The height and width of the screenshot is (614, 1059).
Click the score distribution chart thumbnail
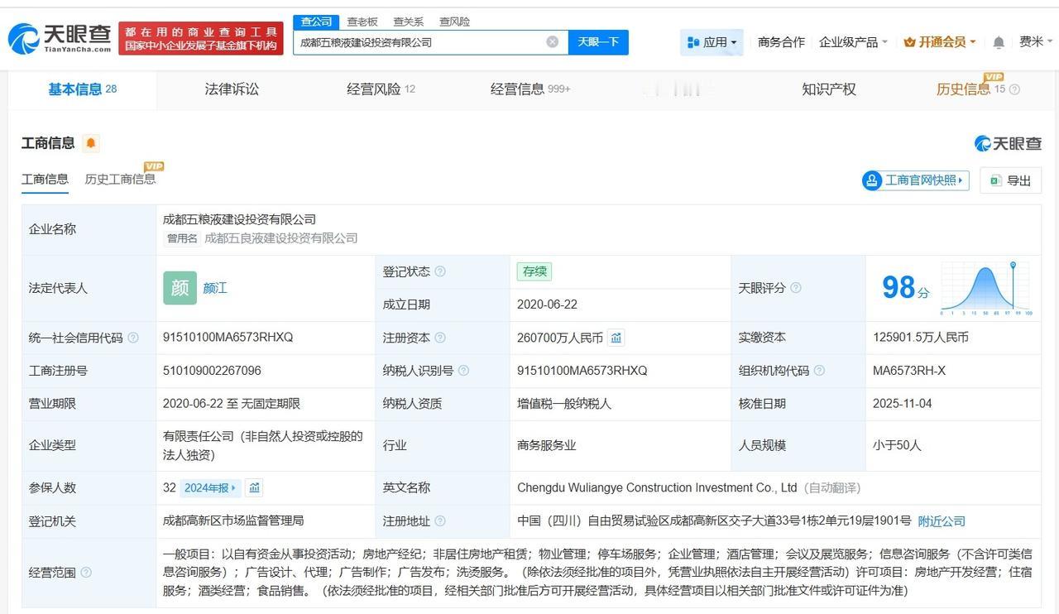pos(986,288)
